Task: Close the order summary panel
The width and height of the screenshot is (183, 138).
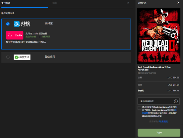Action: pyautogui.click(x=178, y=3)
